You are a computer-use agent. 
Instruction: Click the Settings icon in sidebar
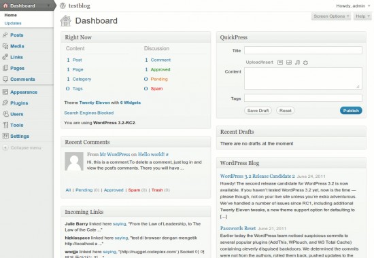[x=5, y=136]
